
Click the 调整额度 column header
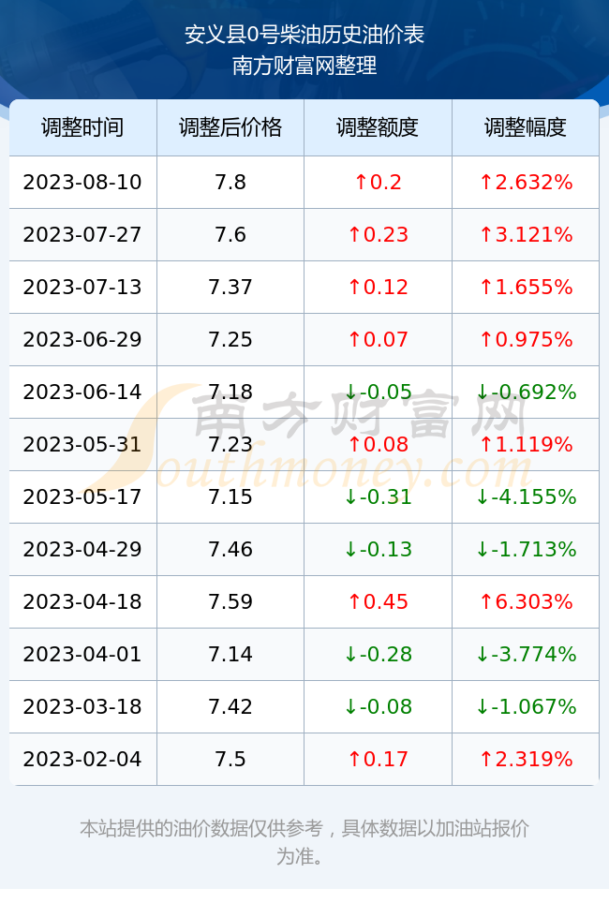point(378,127)
